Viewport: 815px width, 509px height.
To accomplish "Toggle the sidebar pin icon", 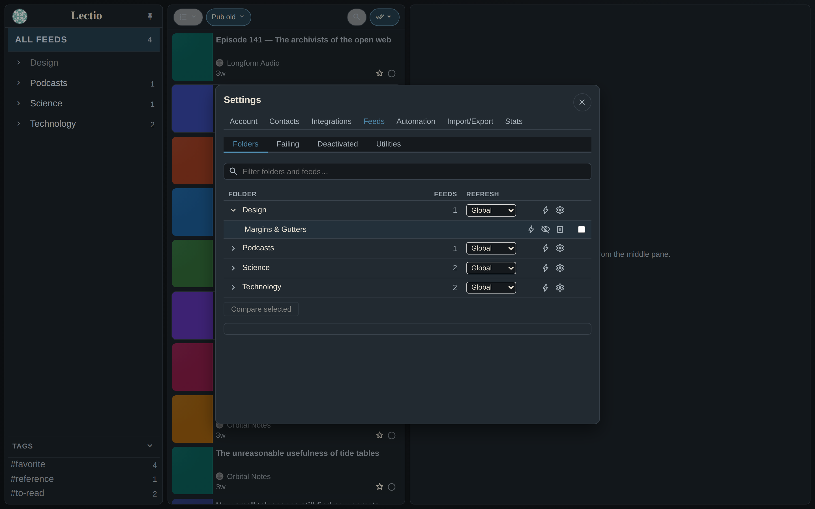I will tap(150, 16).
